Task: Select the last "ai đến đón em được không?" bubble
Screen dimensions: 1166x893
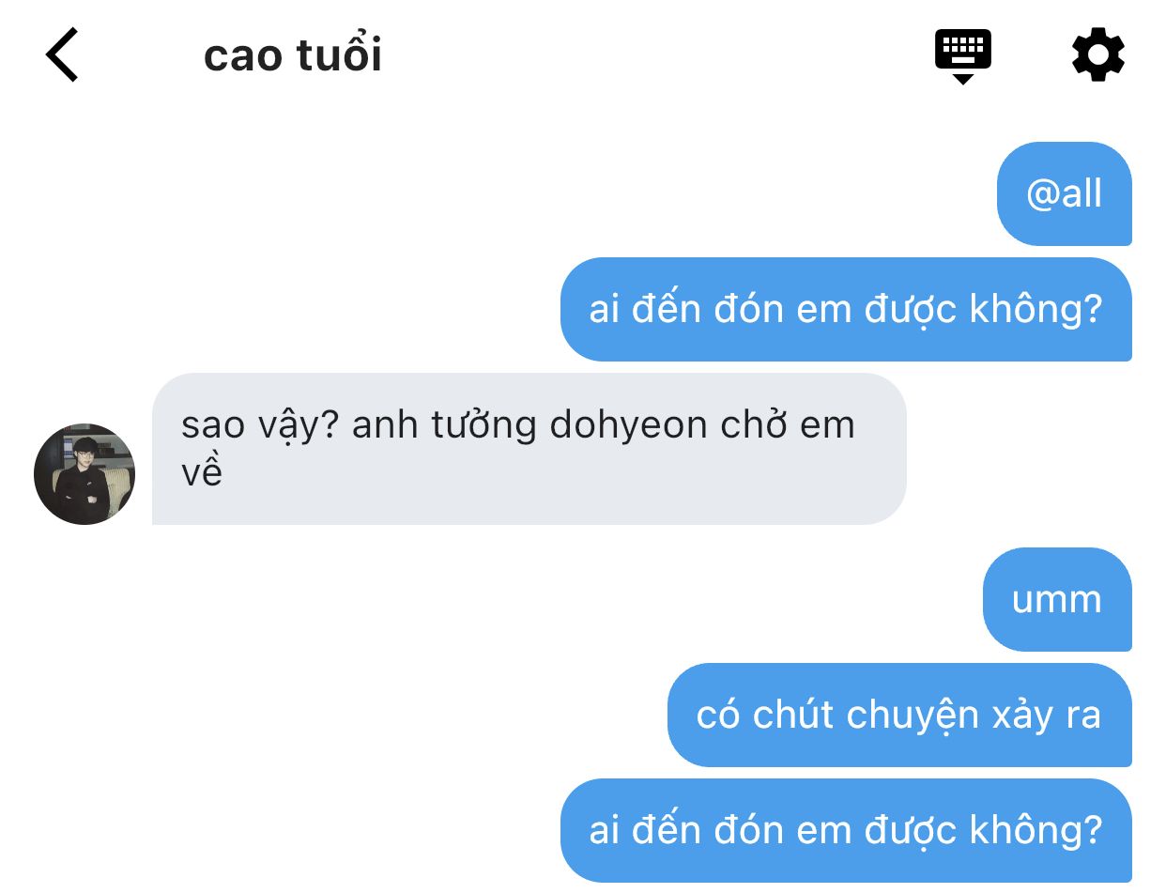Action: click(846, 830)
